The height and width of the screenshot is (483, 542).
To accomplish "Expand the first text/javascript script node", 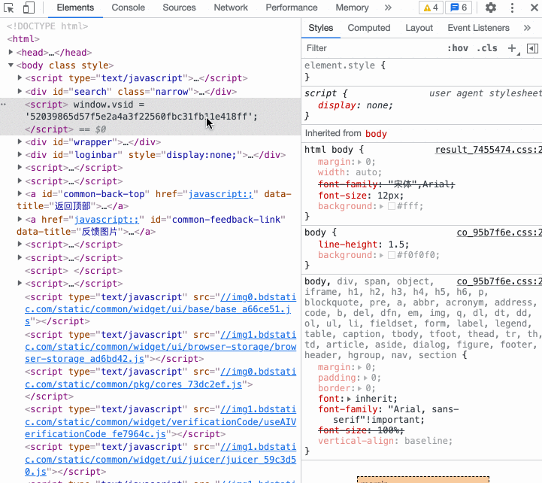I will click(20, 77).
